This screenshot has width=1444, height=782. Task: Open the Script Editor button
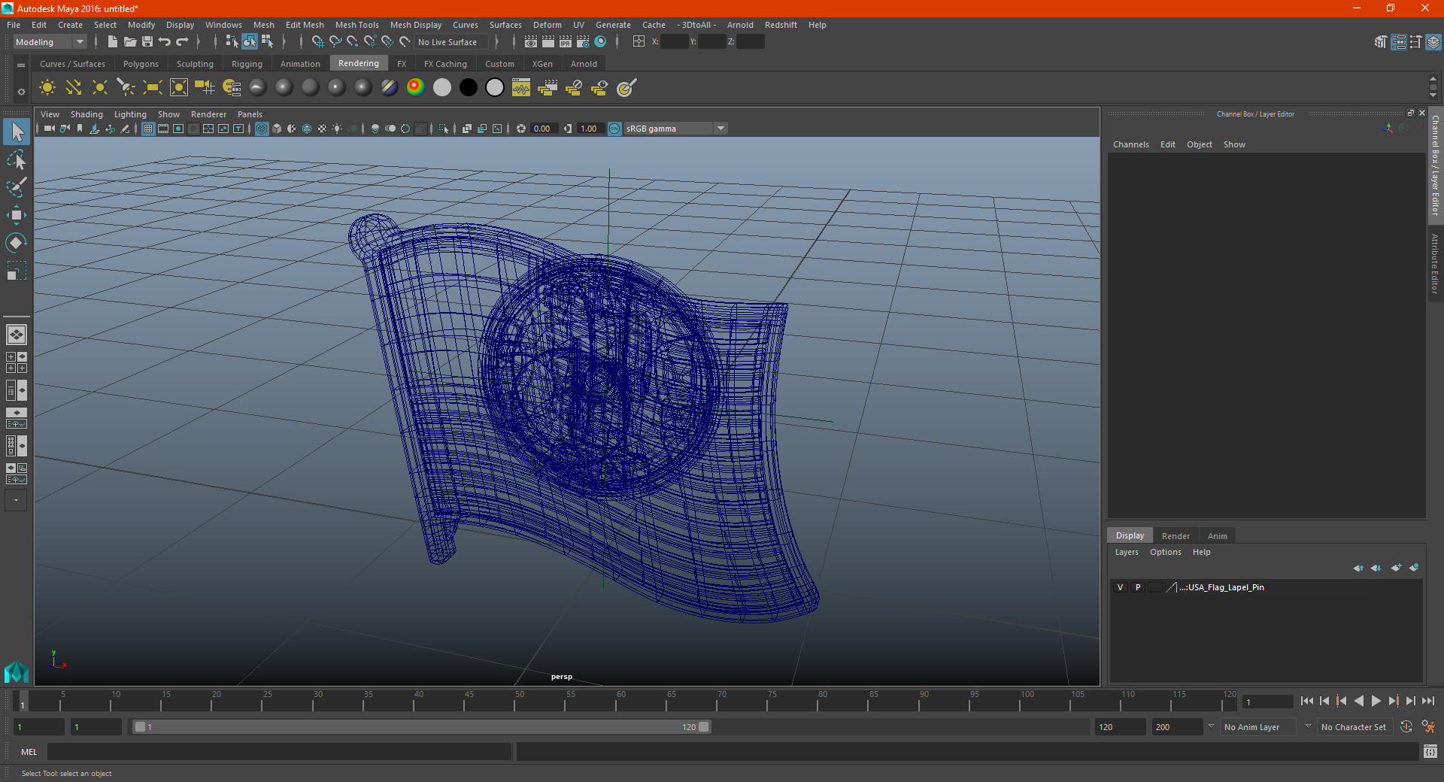pyautogui.click(x=1430, y=751)
